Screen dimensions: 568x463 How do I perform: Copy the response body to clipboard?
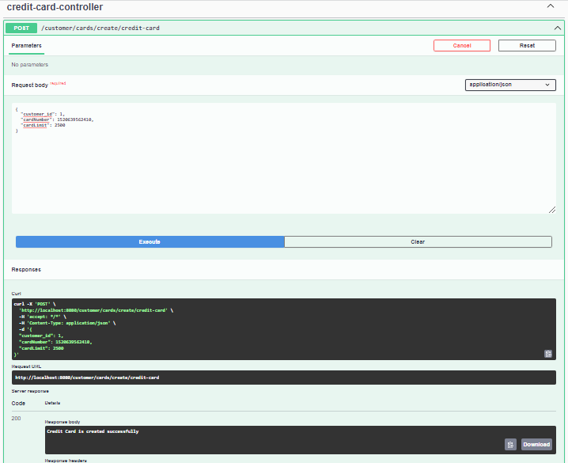pyautogui.click(x=510, y=444)
